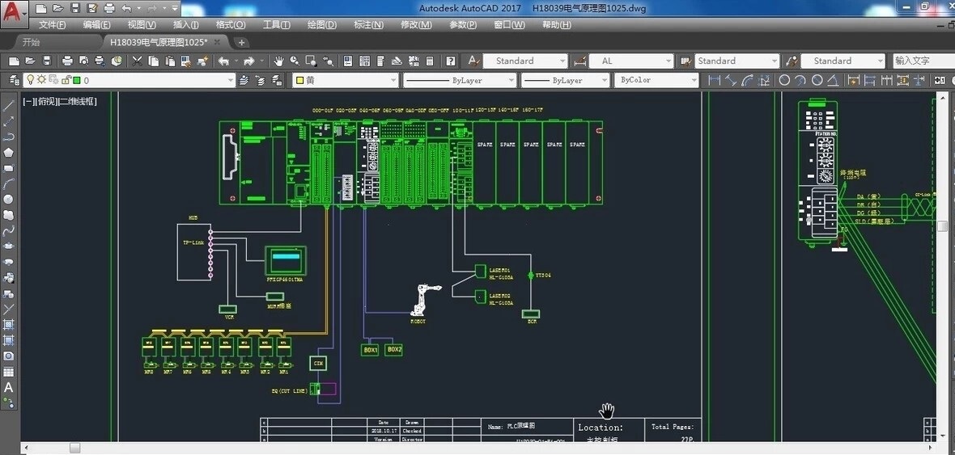The height and width of the screenshot is (455, 955).
Task: Open the 参数(P) menu
Action: coord(463,25)
